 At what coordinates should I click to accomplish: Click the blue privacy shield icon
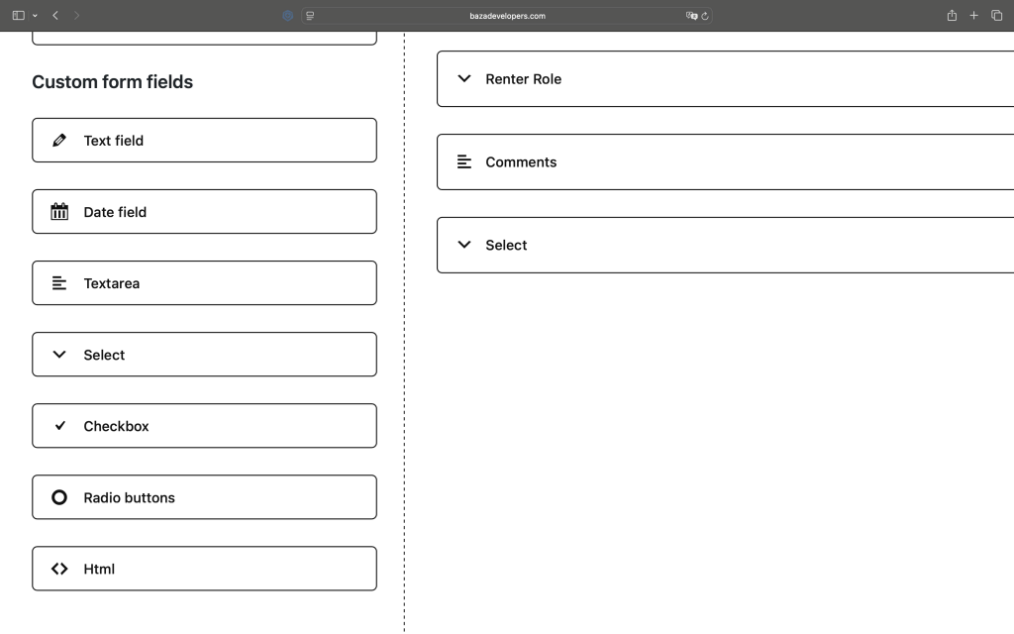click(288, 16)
